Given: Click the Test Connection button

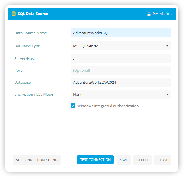Looking at the screenshot, I should [95, 159].
